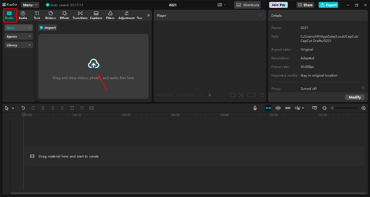Show the Captions panel
The height and width of the screenshot is (197, 370).
coord(96,15)
